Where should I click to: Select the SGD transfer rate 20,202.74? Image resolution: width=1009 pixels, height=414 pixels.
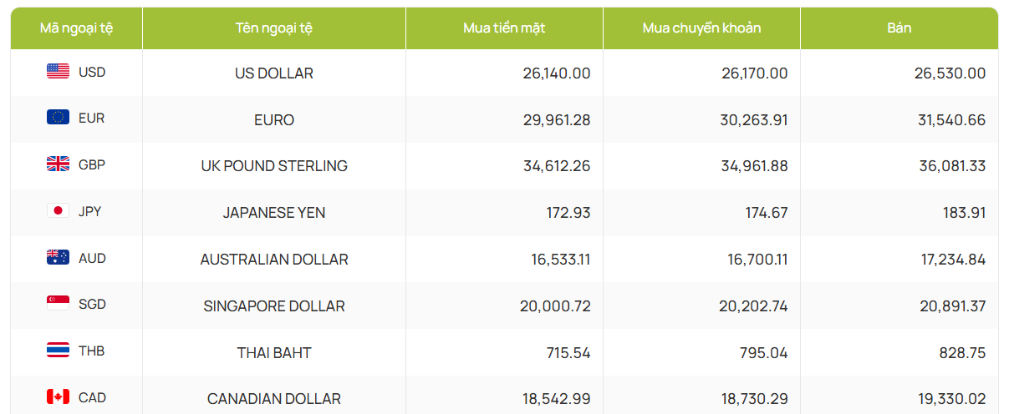point(753,306)
